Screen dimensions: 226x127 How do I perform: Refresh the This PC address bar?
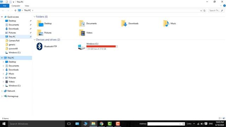(204, 11)
